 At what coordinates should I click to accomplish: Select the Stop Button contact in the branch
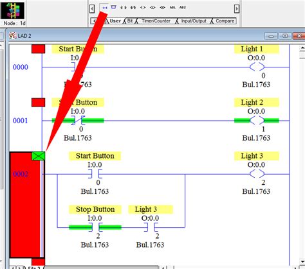point(95,227)
